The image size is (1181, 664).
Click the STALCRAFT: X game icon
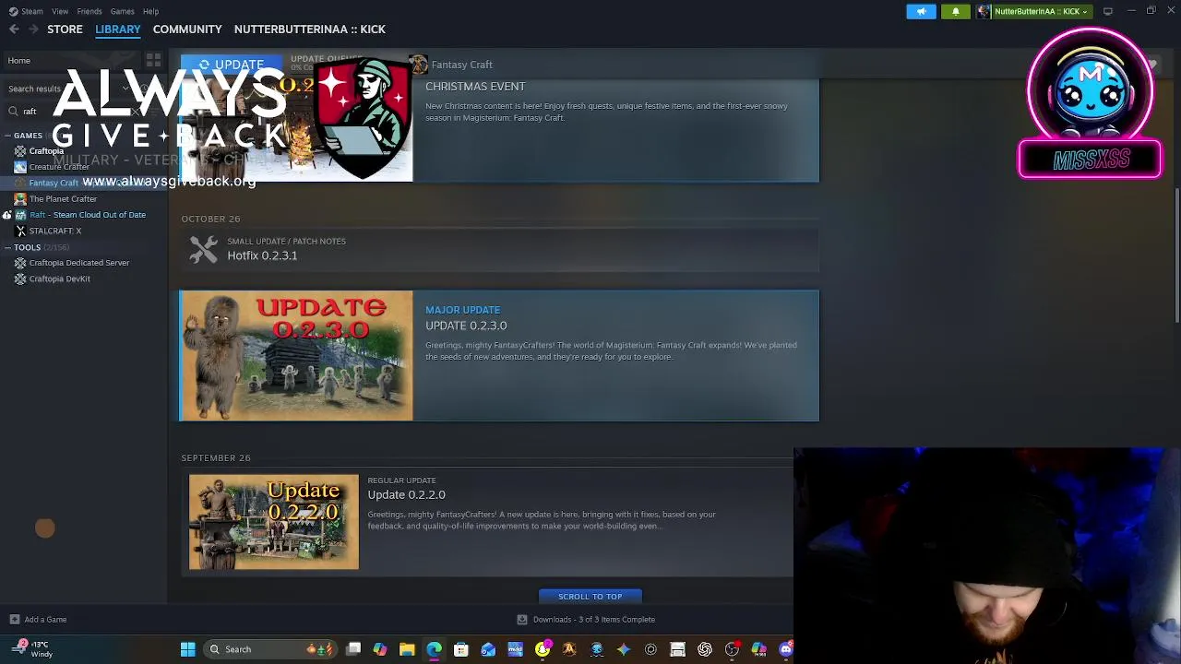(x=20, y=231)
